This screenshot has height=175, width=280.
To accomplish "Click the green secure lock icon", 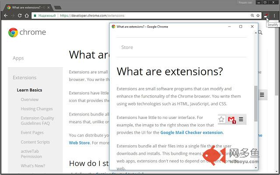I will click(35, 16).
